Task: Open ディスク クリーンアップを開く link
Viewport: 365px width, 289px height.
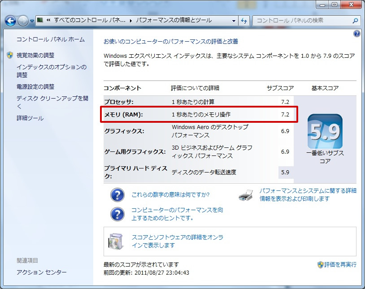Action: click(52, 102)
